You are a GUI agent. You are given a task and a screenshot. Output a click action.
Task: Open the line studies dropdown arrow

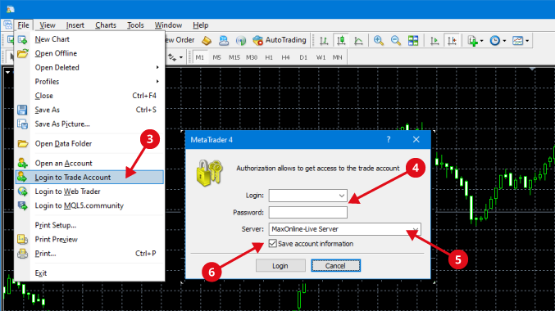click(x=181, y=57)
